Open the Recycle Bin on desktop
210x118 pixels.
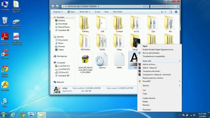click(5, 22)
